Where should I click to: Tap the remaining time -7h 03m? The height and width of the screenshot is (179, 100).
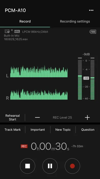(77, 146)
